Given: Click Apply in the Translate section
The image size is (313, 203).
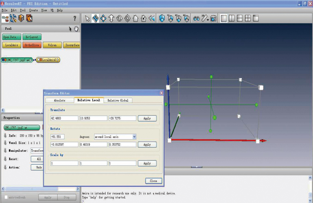Looking at the screenshot, I should coord(147,118).
